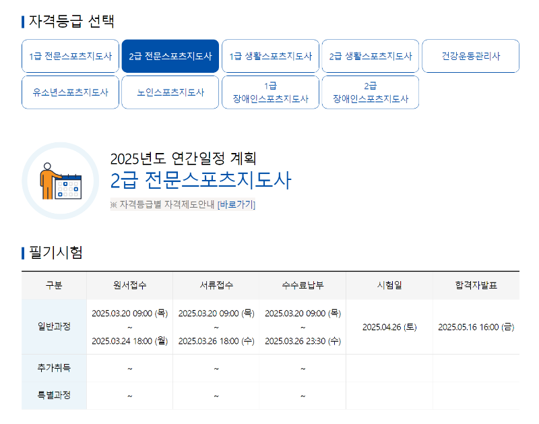Open the 노인스포츠지도사 tab
The width and height of the screenshot is (539, 424).
click(170, 92)
